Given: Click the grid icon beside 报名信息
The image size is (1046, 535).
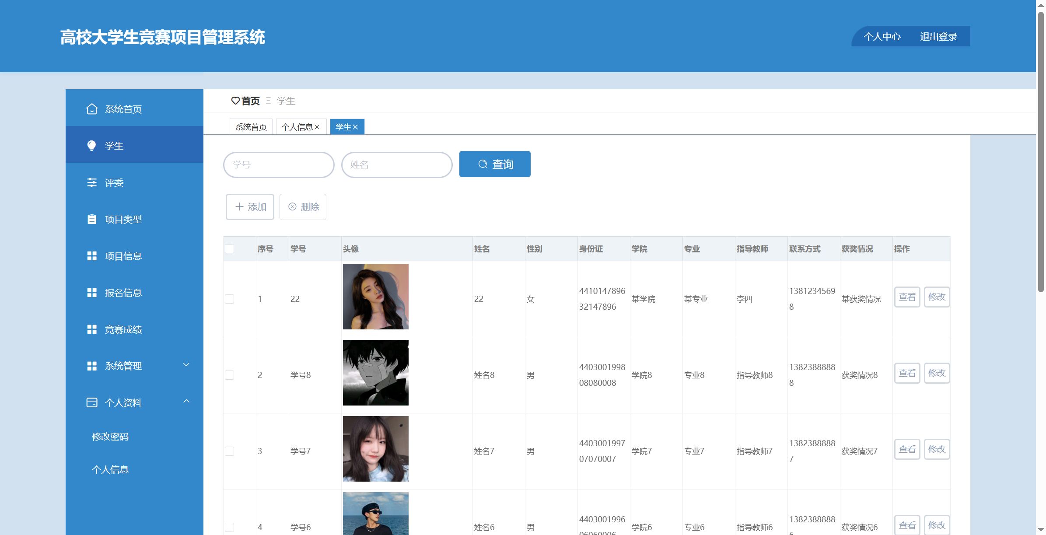Looking at the screenshot, I should point(91,293).
